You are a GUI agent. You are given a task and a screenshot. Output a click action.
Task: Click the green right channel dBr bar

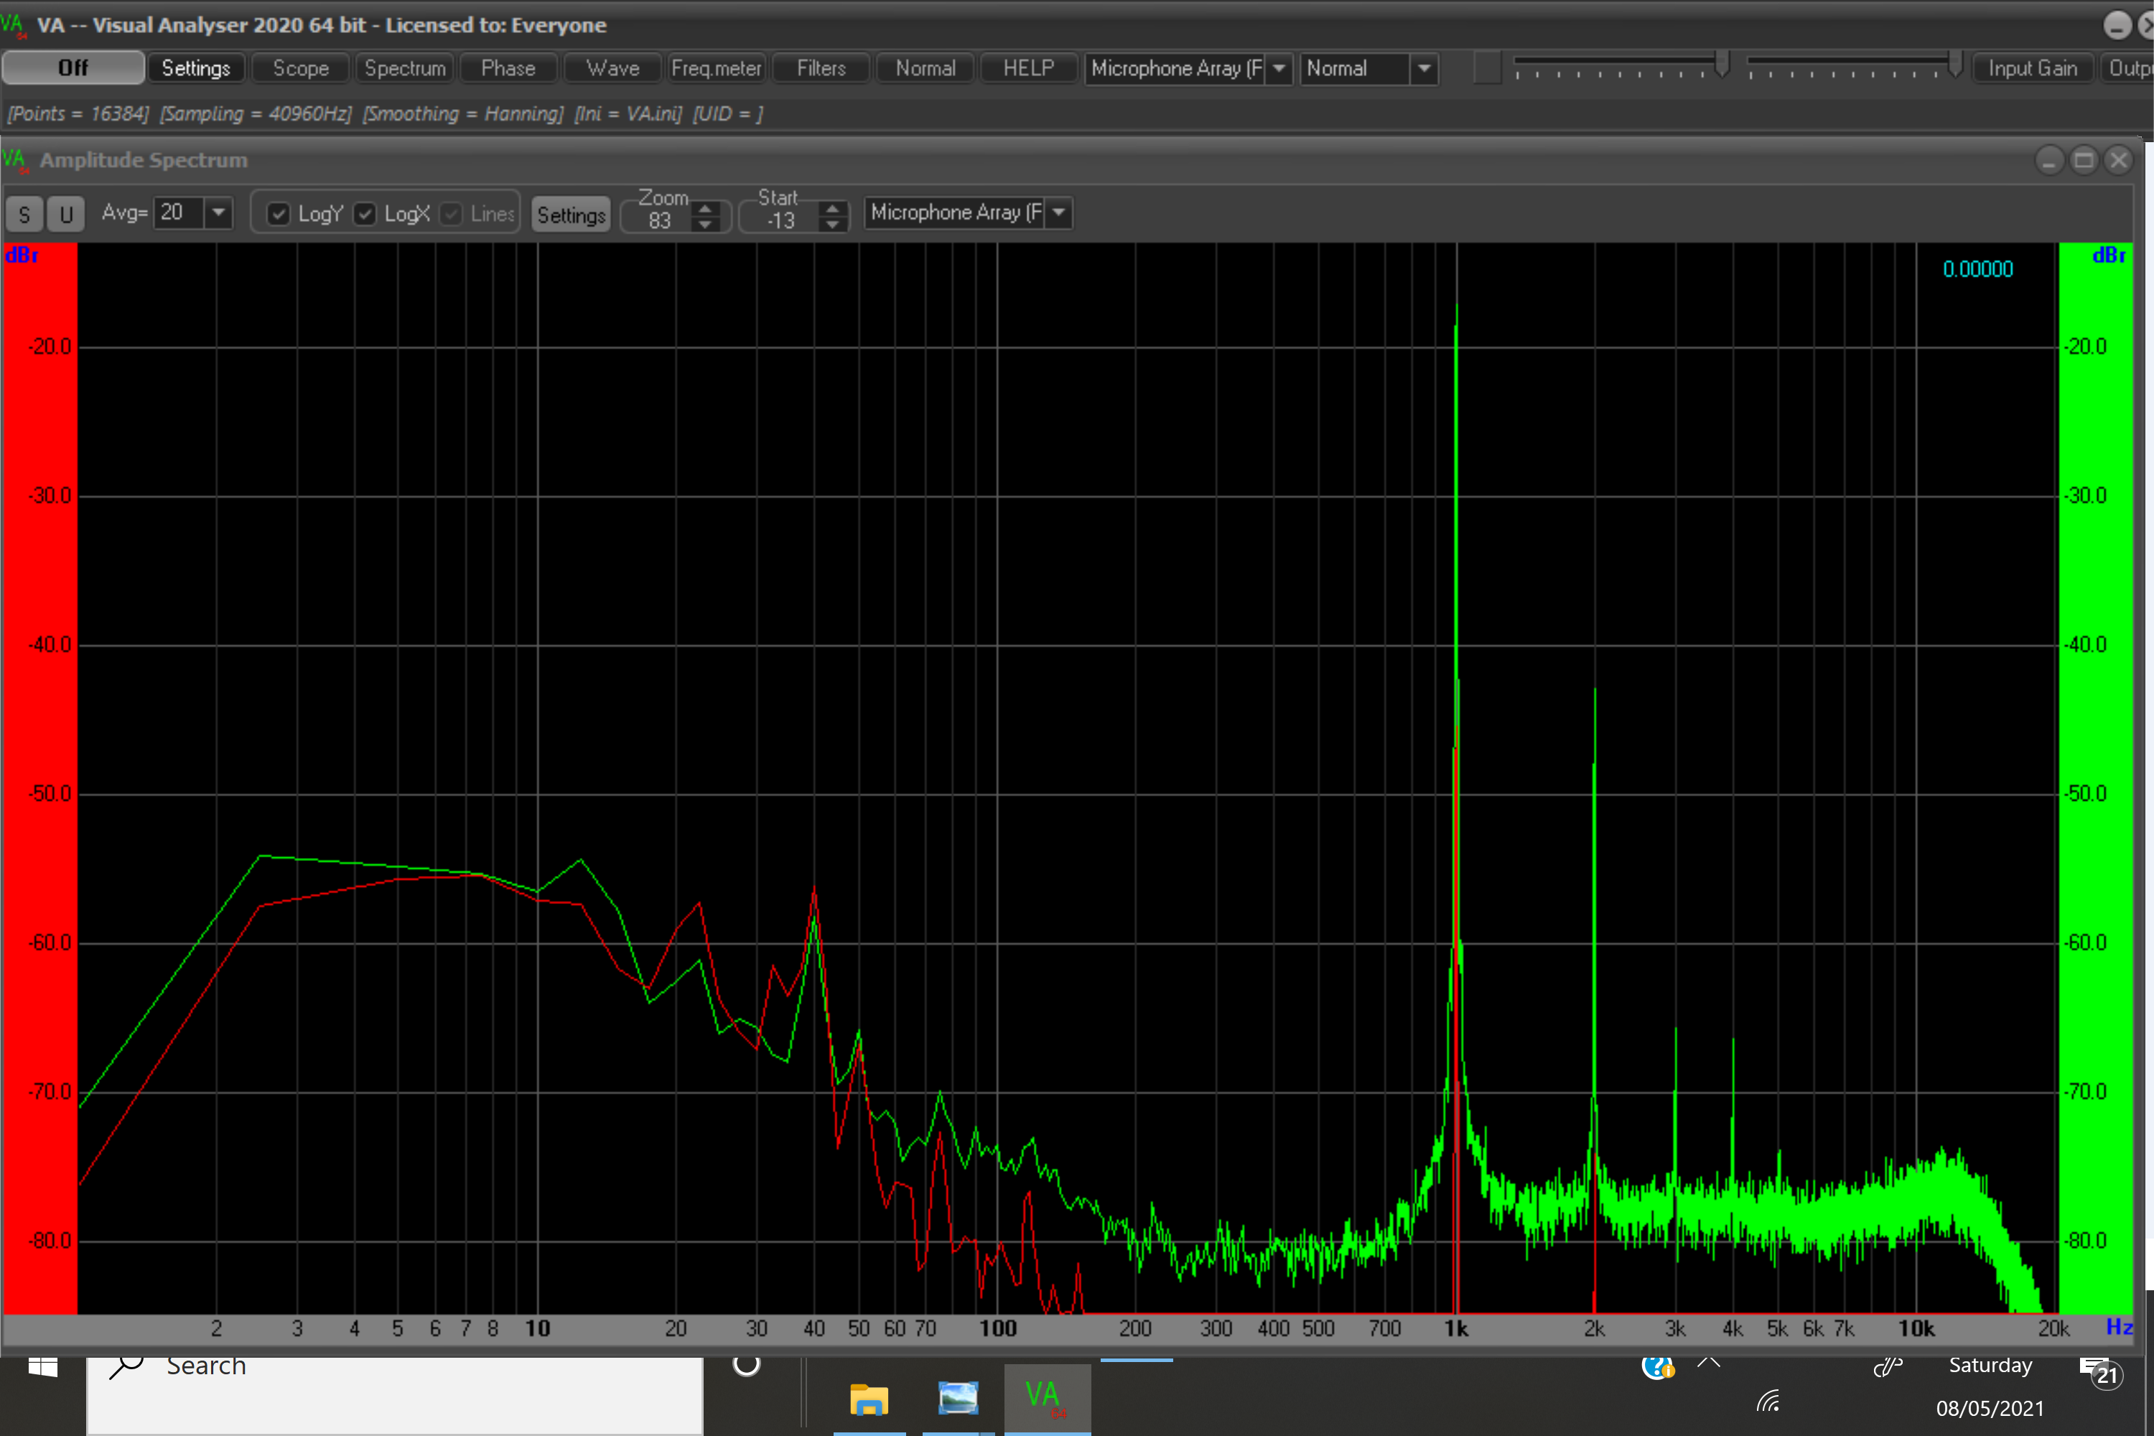[x=2095, y=778]
